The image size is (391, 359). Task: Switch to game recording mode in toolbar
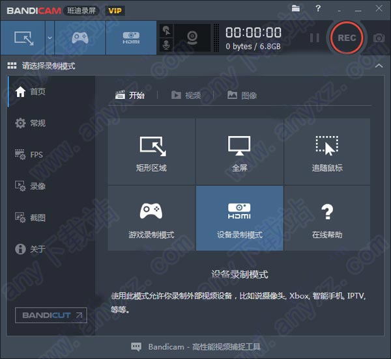point(80,38)
